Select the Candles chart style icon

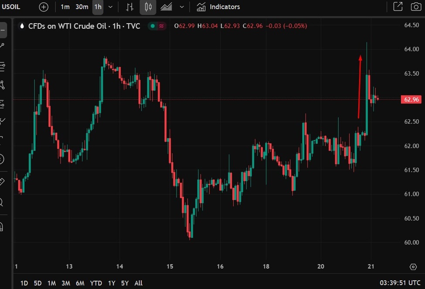(x=148, y=7)
